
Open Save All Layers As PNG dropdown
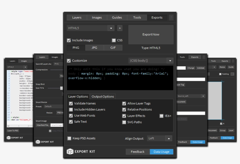point(59,64)
